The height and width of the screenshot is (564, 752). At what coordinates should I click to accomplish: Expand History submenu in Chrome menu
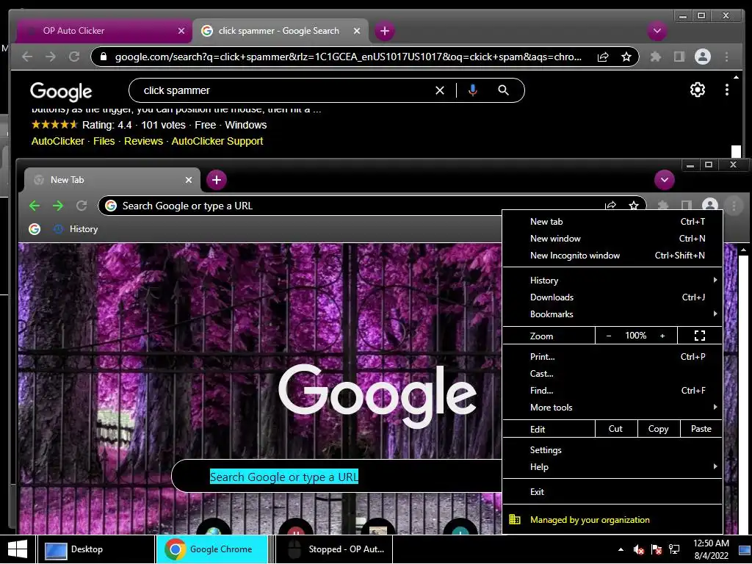612,281
